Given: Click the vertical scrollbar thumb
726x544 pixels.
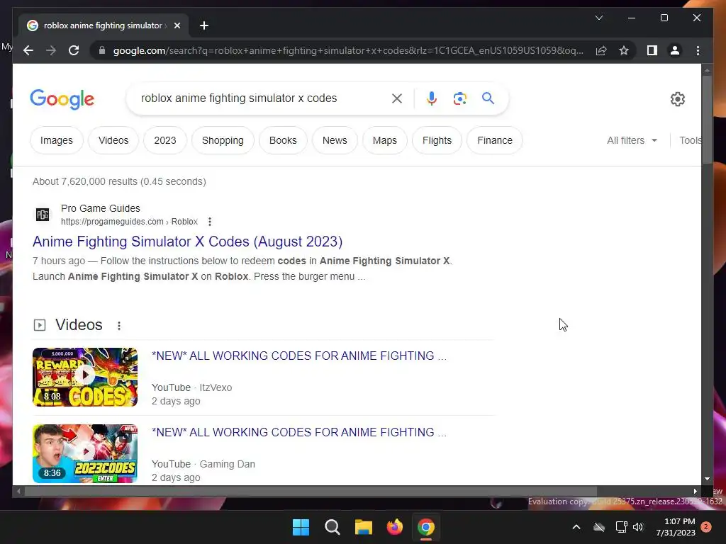Looking at the screenshot, I should [707, 119].
